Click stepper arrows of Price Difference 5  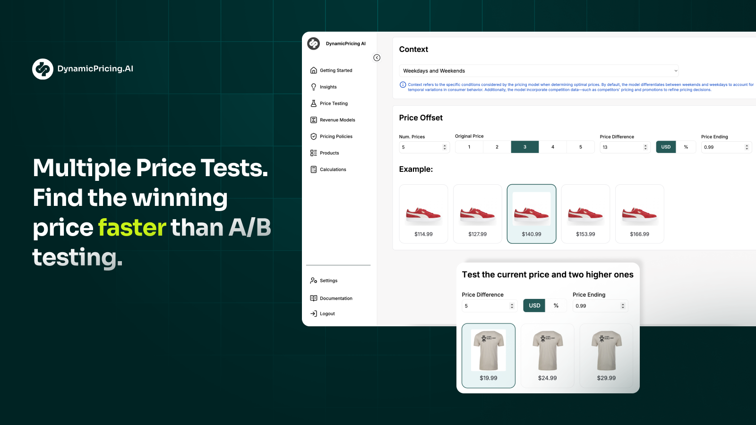(x=512, y=306)
